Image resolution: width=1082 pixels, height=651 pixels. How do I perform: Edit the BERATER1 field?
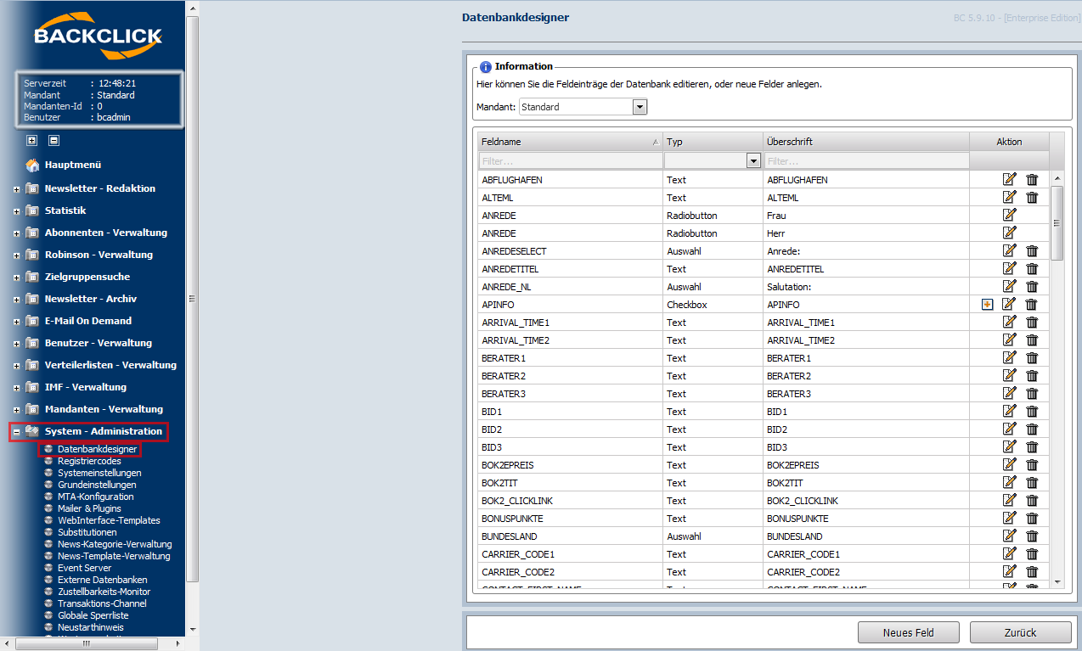(1009, 357)
